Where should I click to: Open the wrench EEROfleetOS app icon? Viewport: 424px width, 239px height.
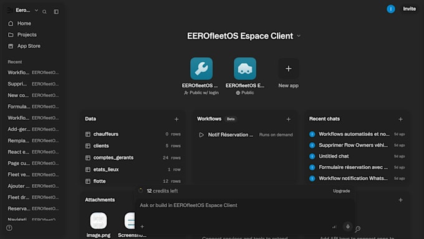[x=201, y=69]
